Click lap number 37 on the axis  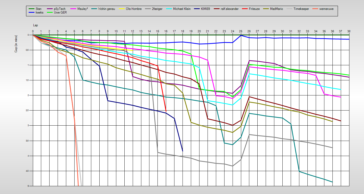tap(341, 31)
